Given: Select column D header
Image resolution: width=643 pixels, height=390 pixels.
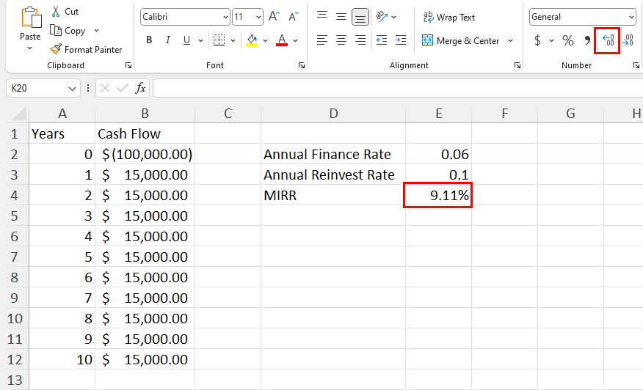Looking at the screenshot, I should (x=333, y=114).
